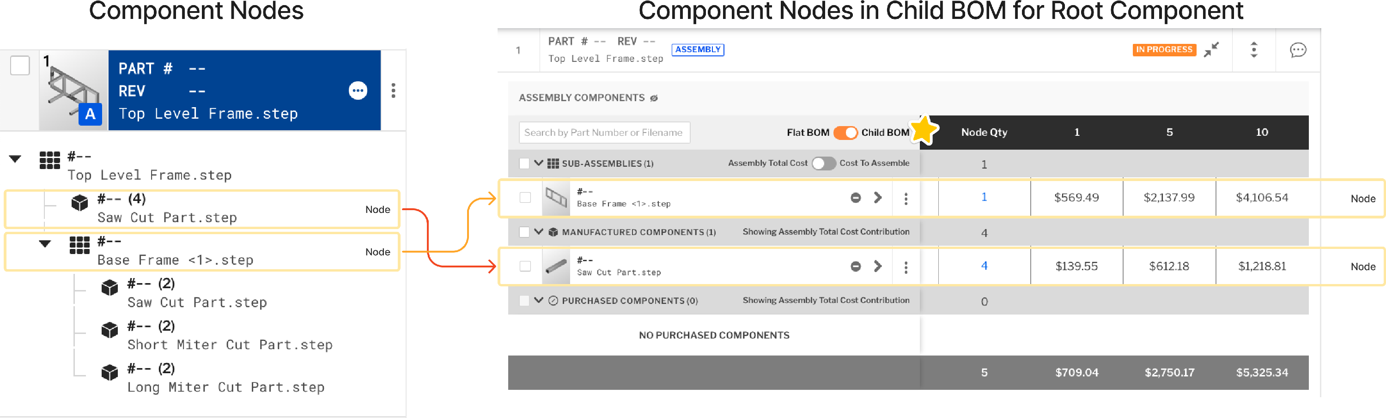Click the blue 4 quantity link for Saw Cut Part
Viewport: 1386px width, 418px height.
click(984, 266)
